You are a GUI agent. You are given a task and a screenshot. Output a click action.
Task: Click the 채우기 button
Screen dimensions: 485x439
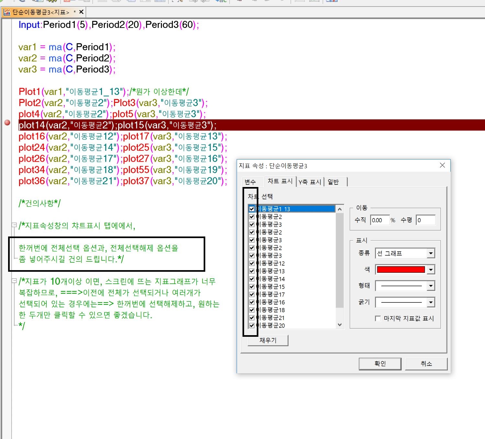pos(268,340)
